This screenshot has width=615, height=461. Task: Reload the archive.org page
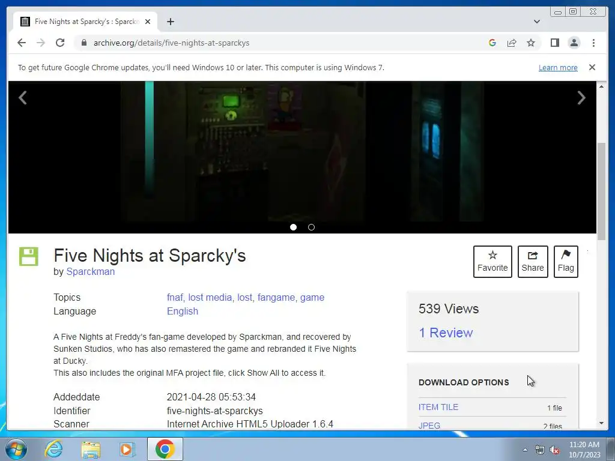[x=60, y=43]
